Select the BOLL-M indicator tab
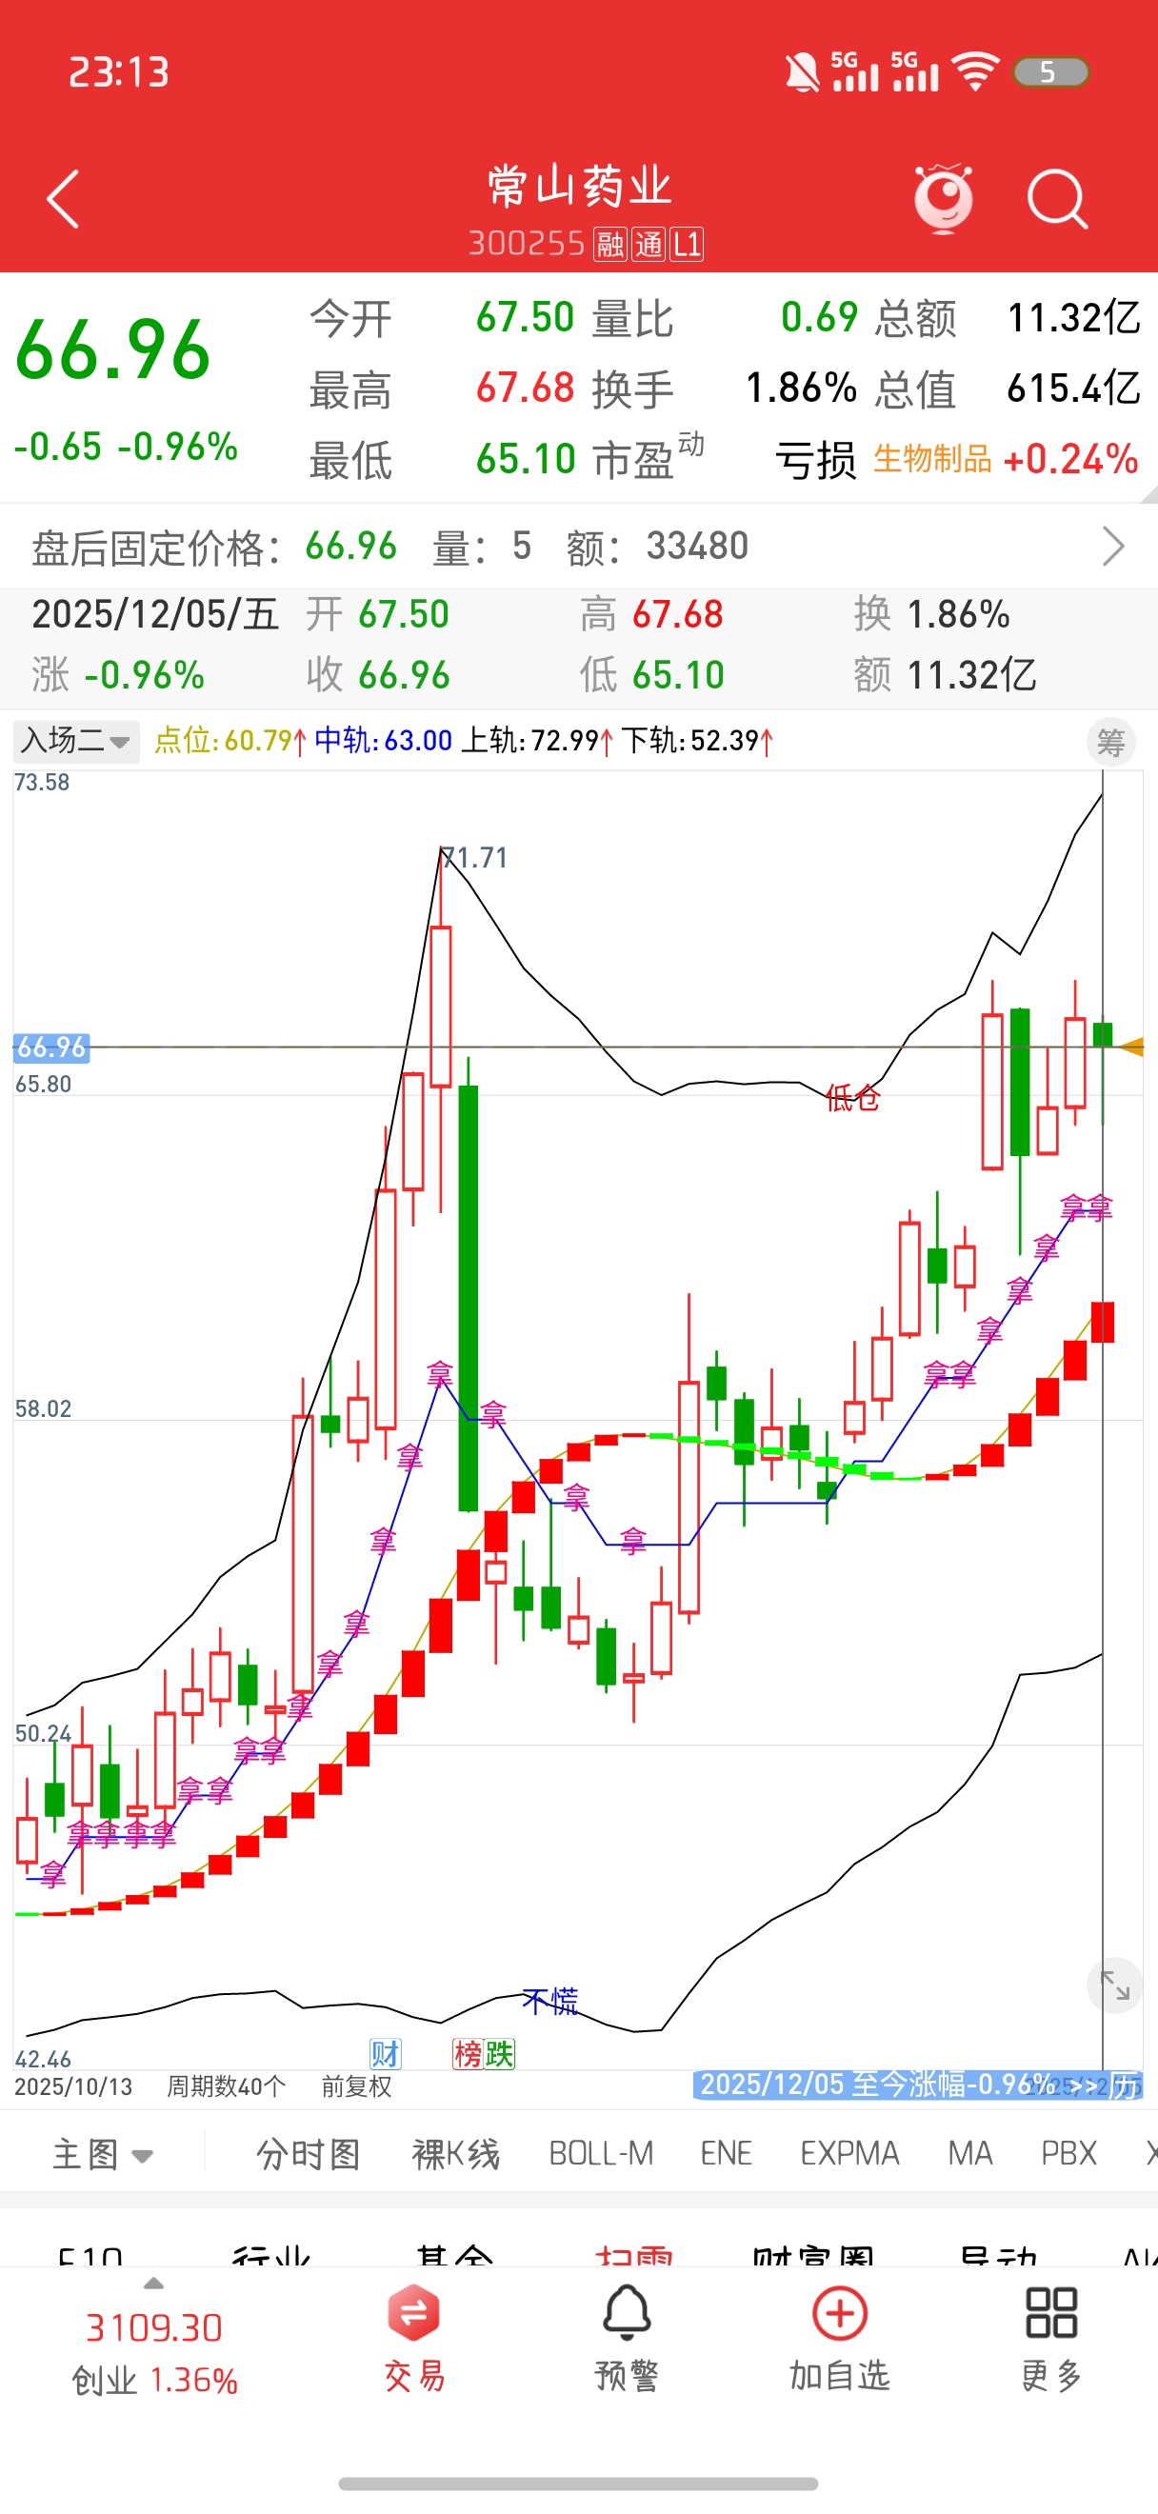The image size is (1158, 2514). (x=601, y=2154)
